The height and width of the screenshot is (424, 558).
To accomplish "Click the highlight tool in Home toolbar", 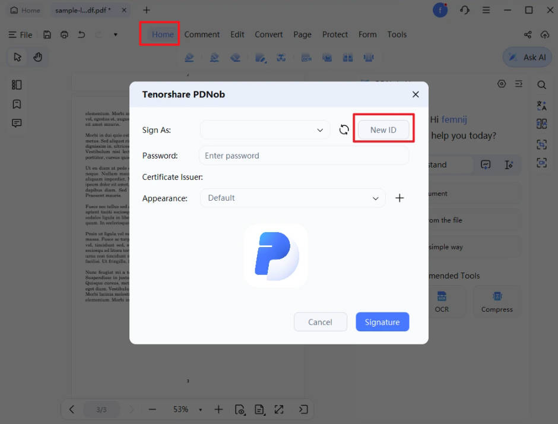I will pos(190,58).
